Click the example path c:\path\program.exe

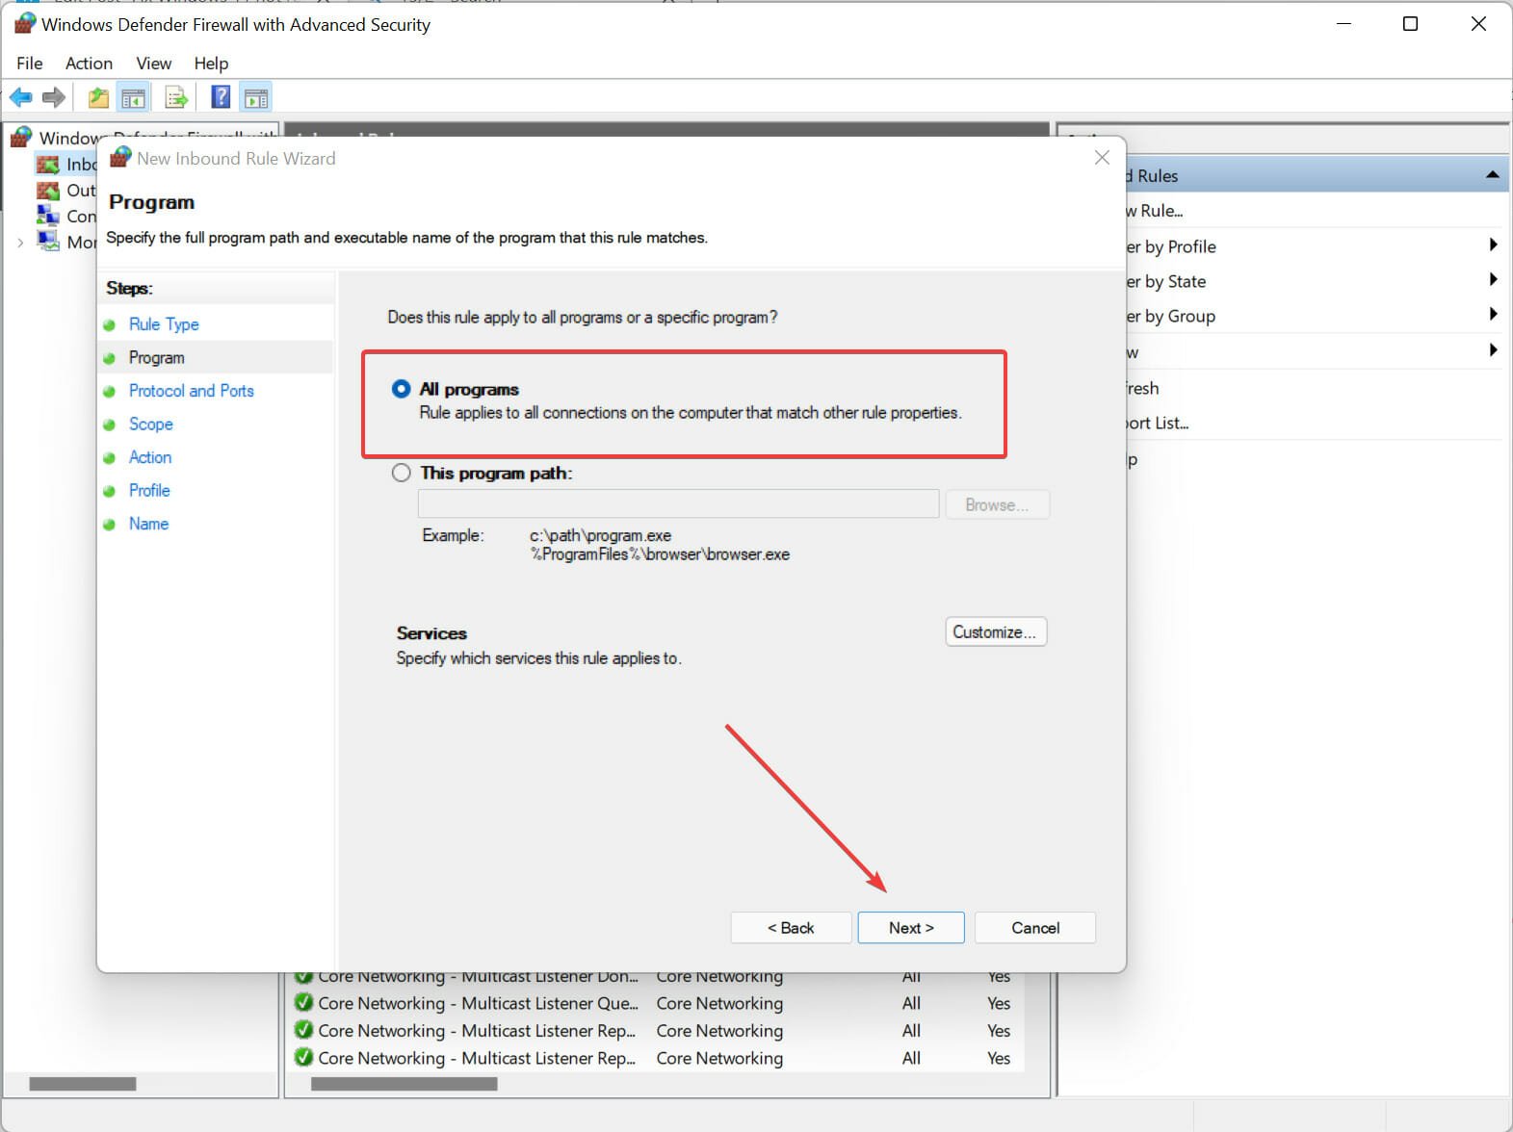pos(601,535)
